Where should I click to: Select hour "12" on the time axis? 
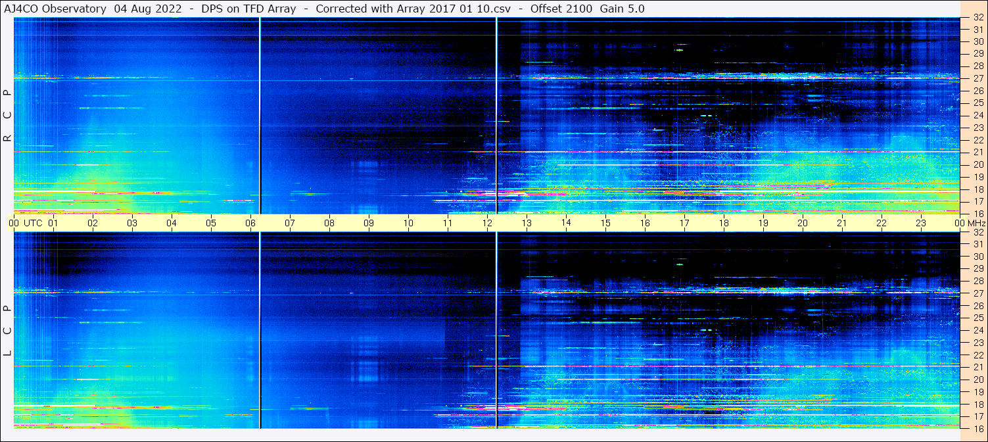tap(487, 223)
